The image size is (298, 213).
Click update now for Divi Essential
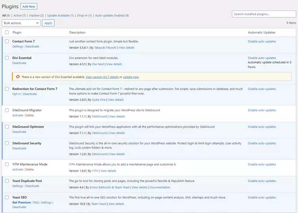pyautogui.click(x=131, y=77)
